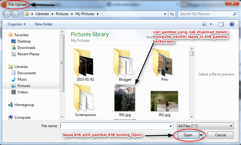This screenshot has height=145, width=241.
Task: Click the blue Help question mark icon
Action: pos(232,24)
